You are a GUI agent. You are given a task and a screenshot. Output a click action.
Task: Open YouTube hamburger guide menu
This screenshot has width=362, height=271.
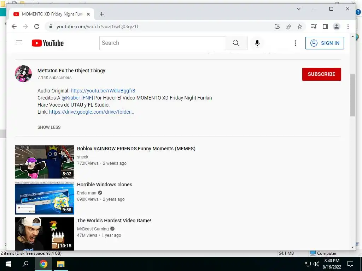coord(19,43)
